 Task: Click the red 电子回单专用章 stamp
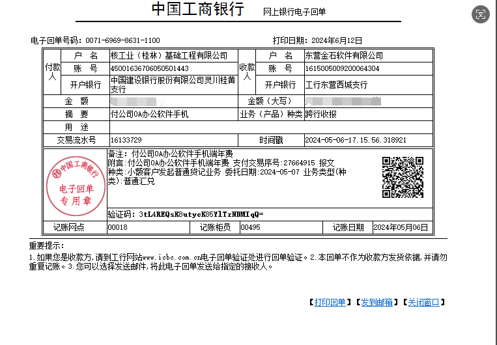pos(76,186)
